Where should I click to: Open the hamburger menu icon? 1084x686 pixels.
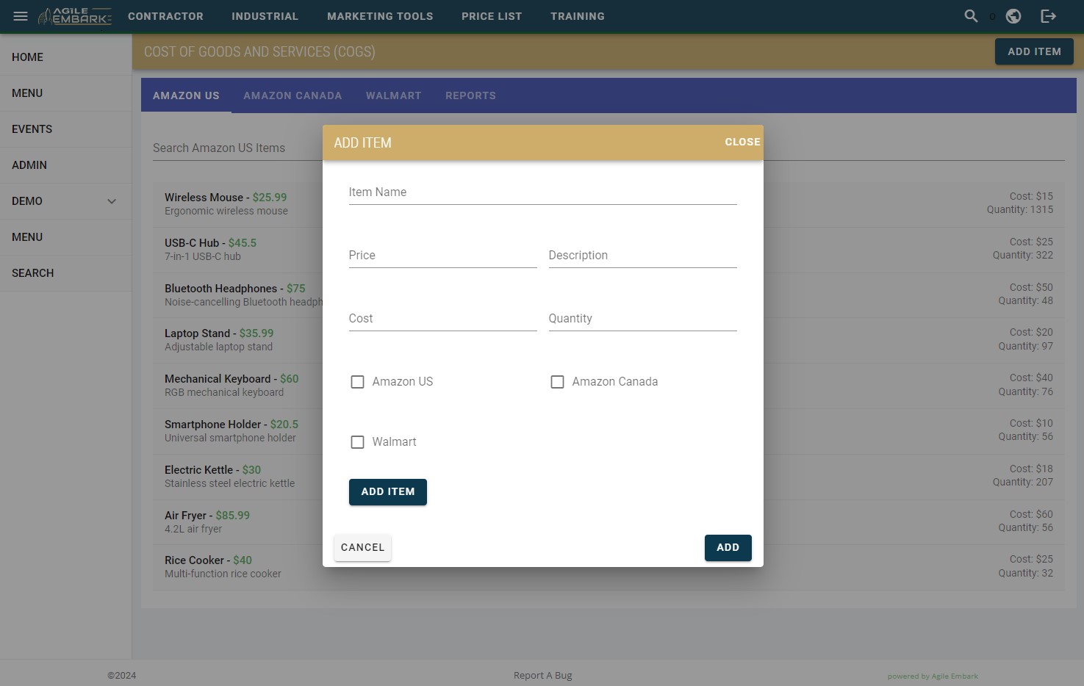tap(20, 16)
